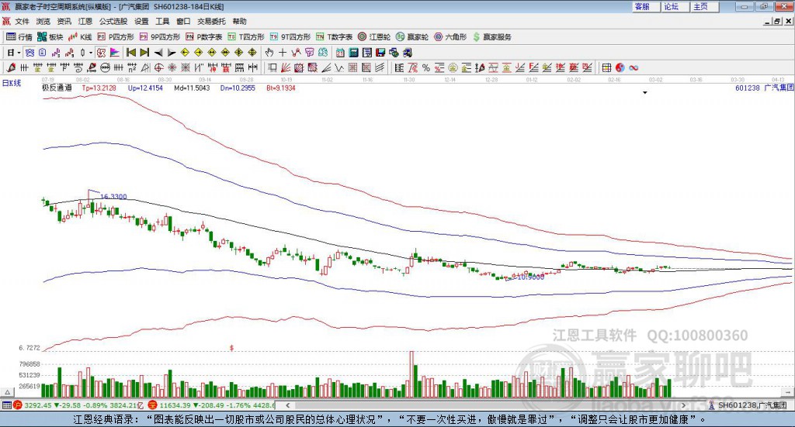Viewport: 795px width, 427px height.
Task: Click the Tp=13.2128 indicator value
Action: pos(99,88)
